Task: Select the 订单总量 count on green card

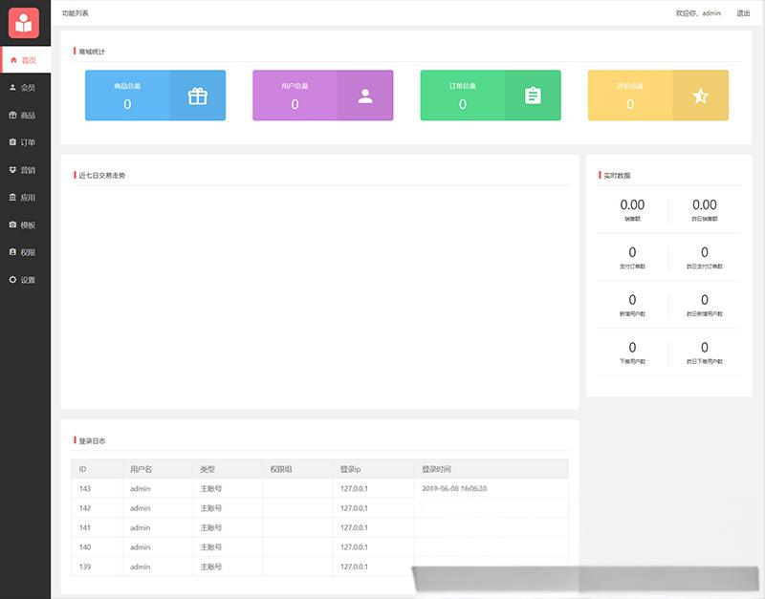Action: coord(463,104)
